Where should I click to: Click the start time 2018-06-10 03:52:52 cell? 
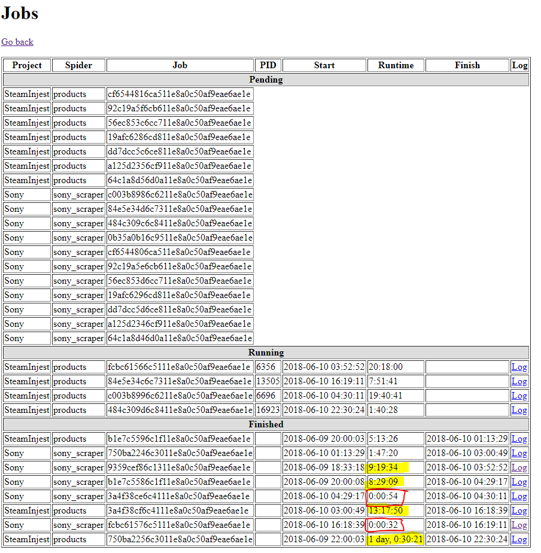pyautogui.click(x=324, y=367)
